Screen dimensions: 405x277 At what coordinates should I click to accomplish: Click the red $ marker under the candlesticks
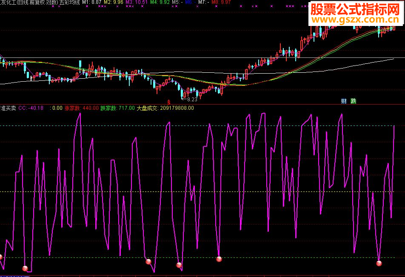click(168, 102)
